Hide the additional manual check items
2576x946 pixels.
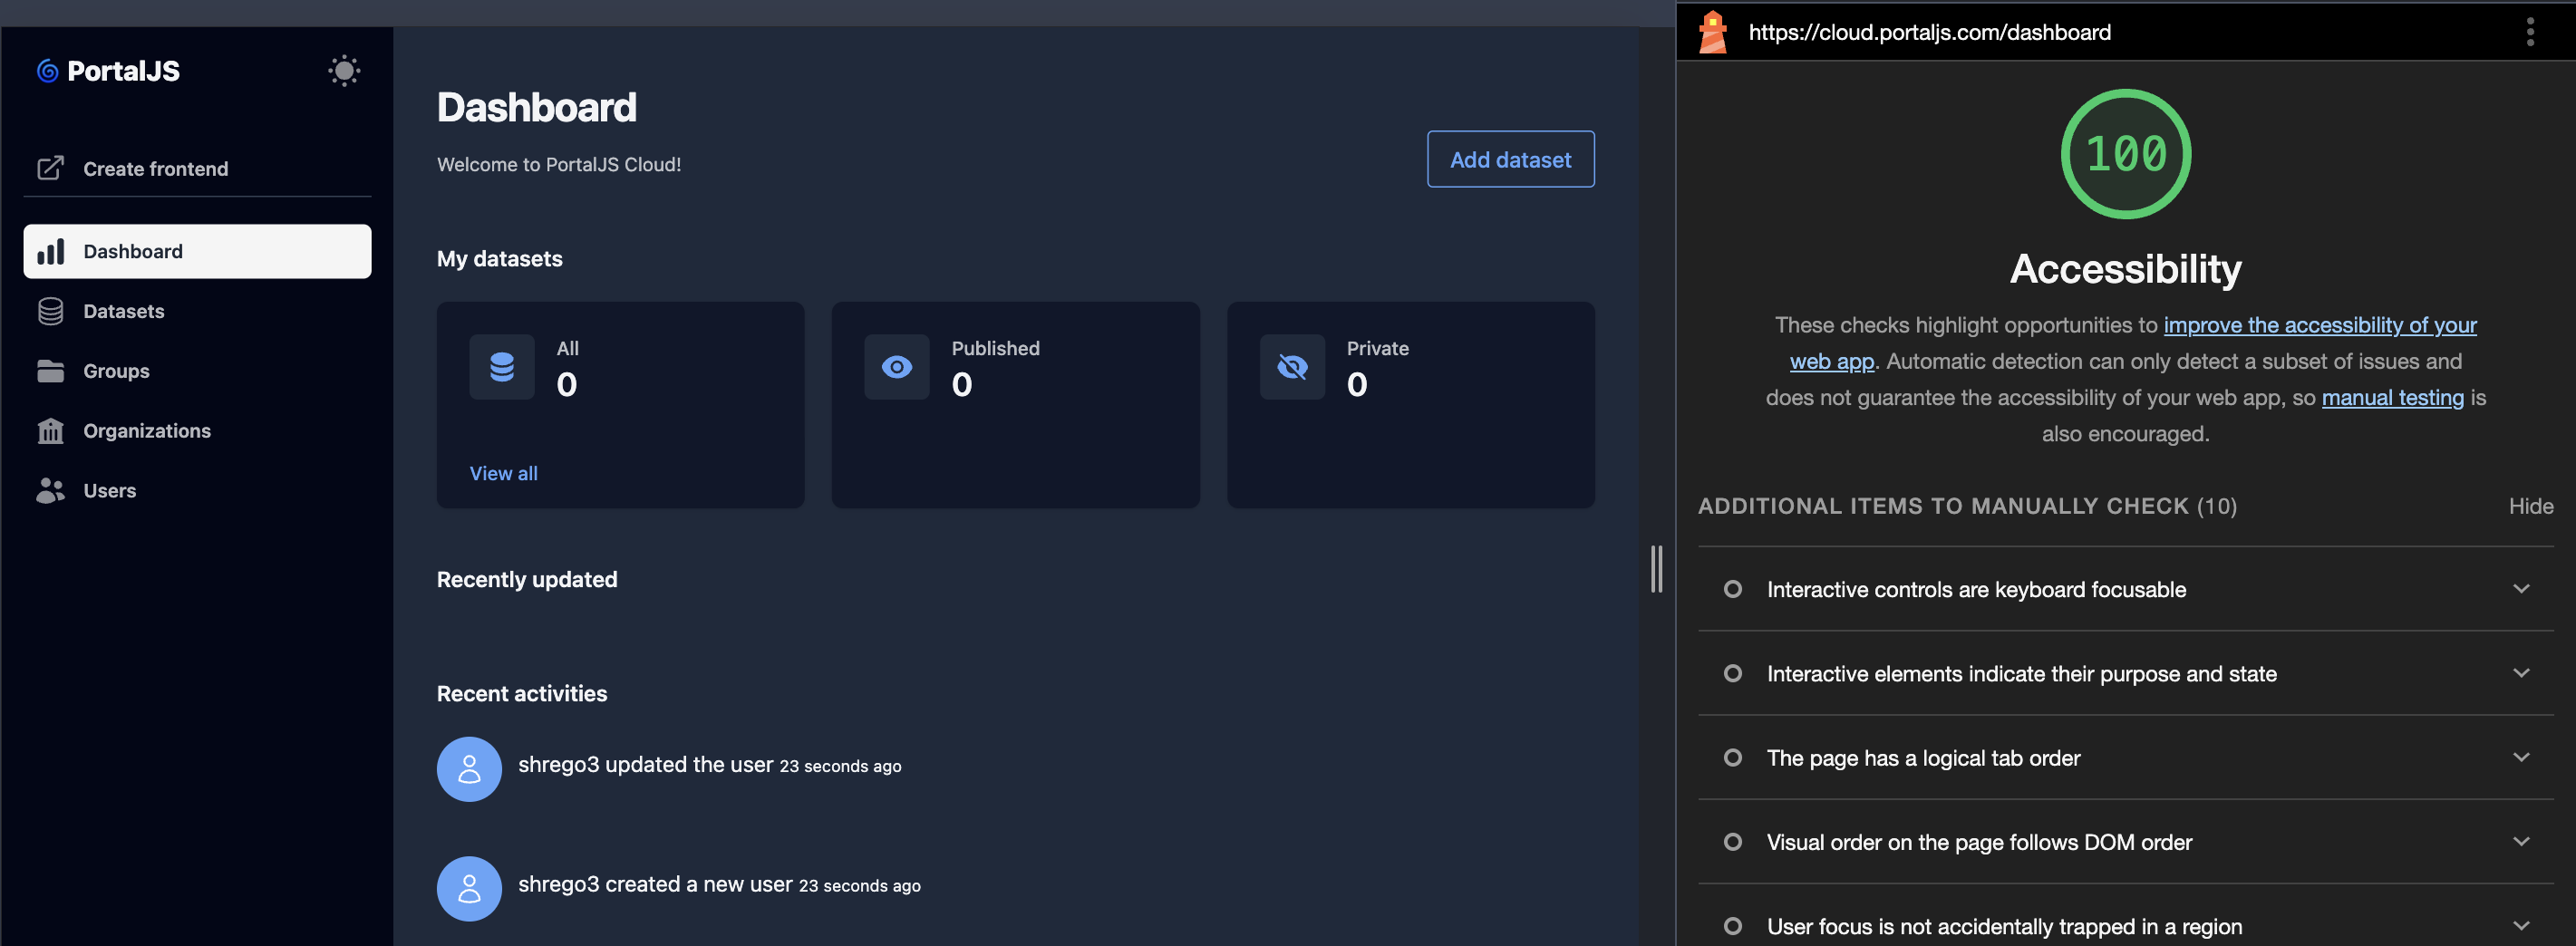tap(2530, 506)
